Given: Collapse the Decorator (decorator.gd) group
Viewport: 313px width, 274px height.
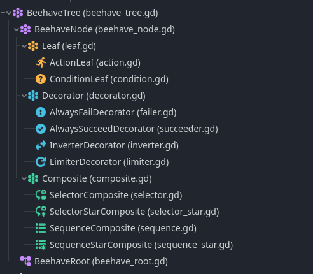Looking at the screenshot, I should pyautogui.click(x=24, y=96).
